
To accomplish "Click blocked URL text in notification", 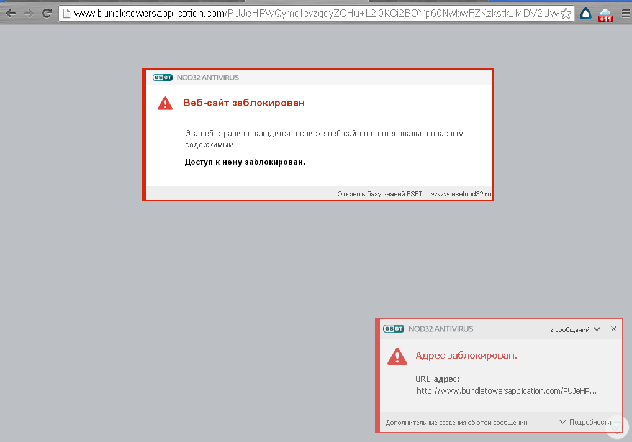I will tap(506, 391).
